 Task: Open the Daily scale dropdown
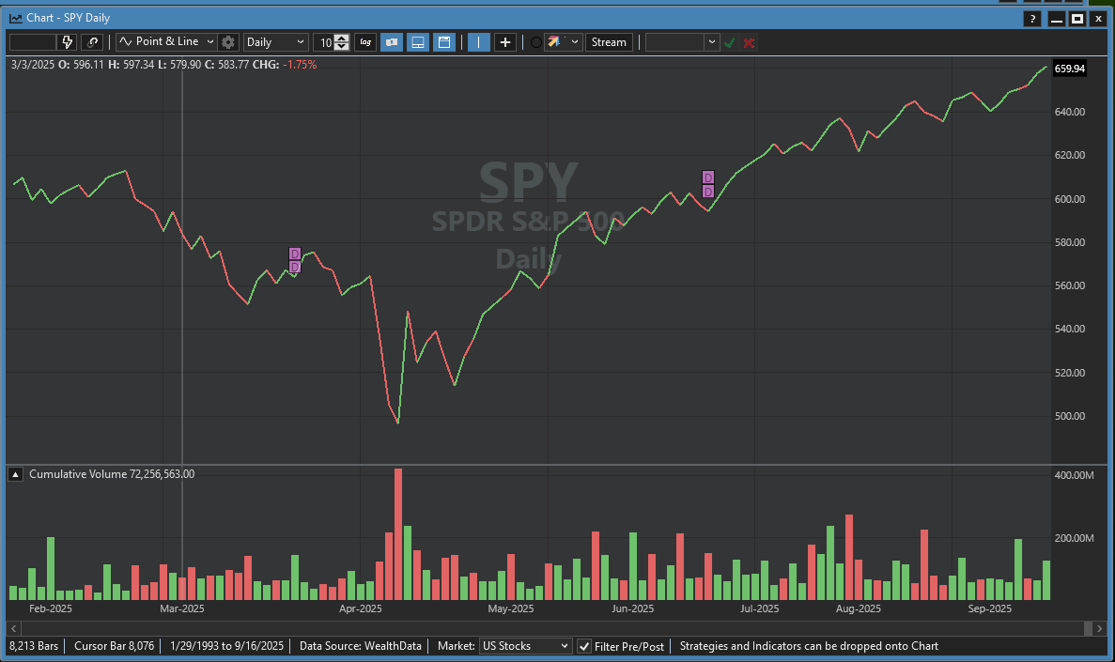point(276,42)
